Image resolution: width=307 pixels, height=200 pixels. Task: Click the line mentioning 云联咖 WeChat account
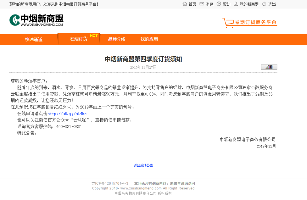coord(76,120)
